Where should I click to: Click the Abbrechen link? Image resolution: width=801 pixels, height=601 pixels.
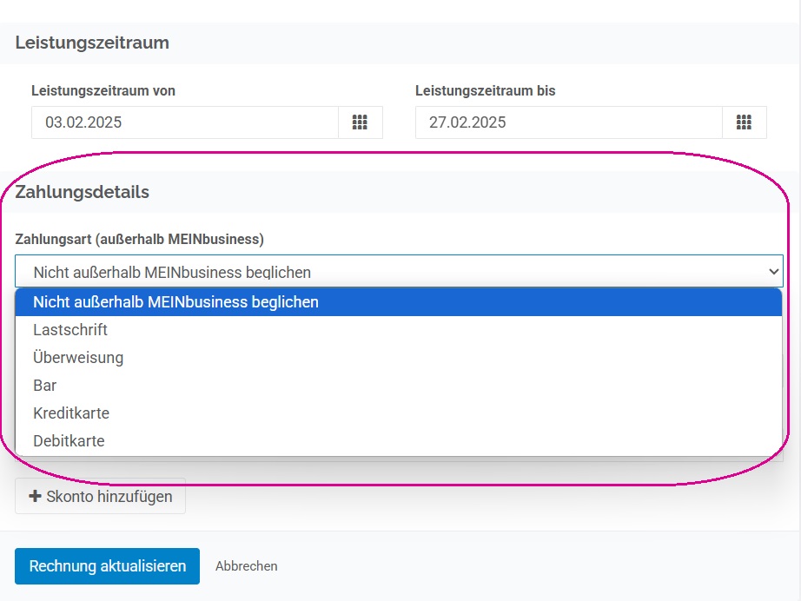pos(246,566)
